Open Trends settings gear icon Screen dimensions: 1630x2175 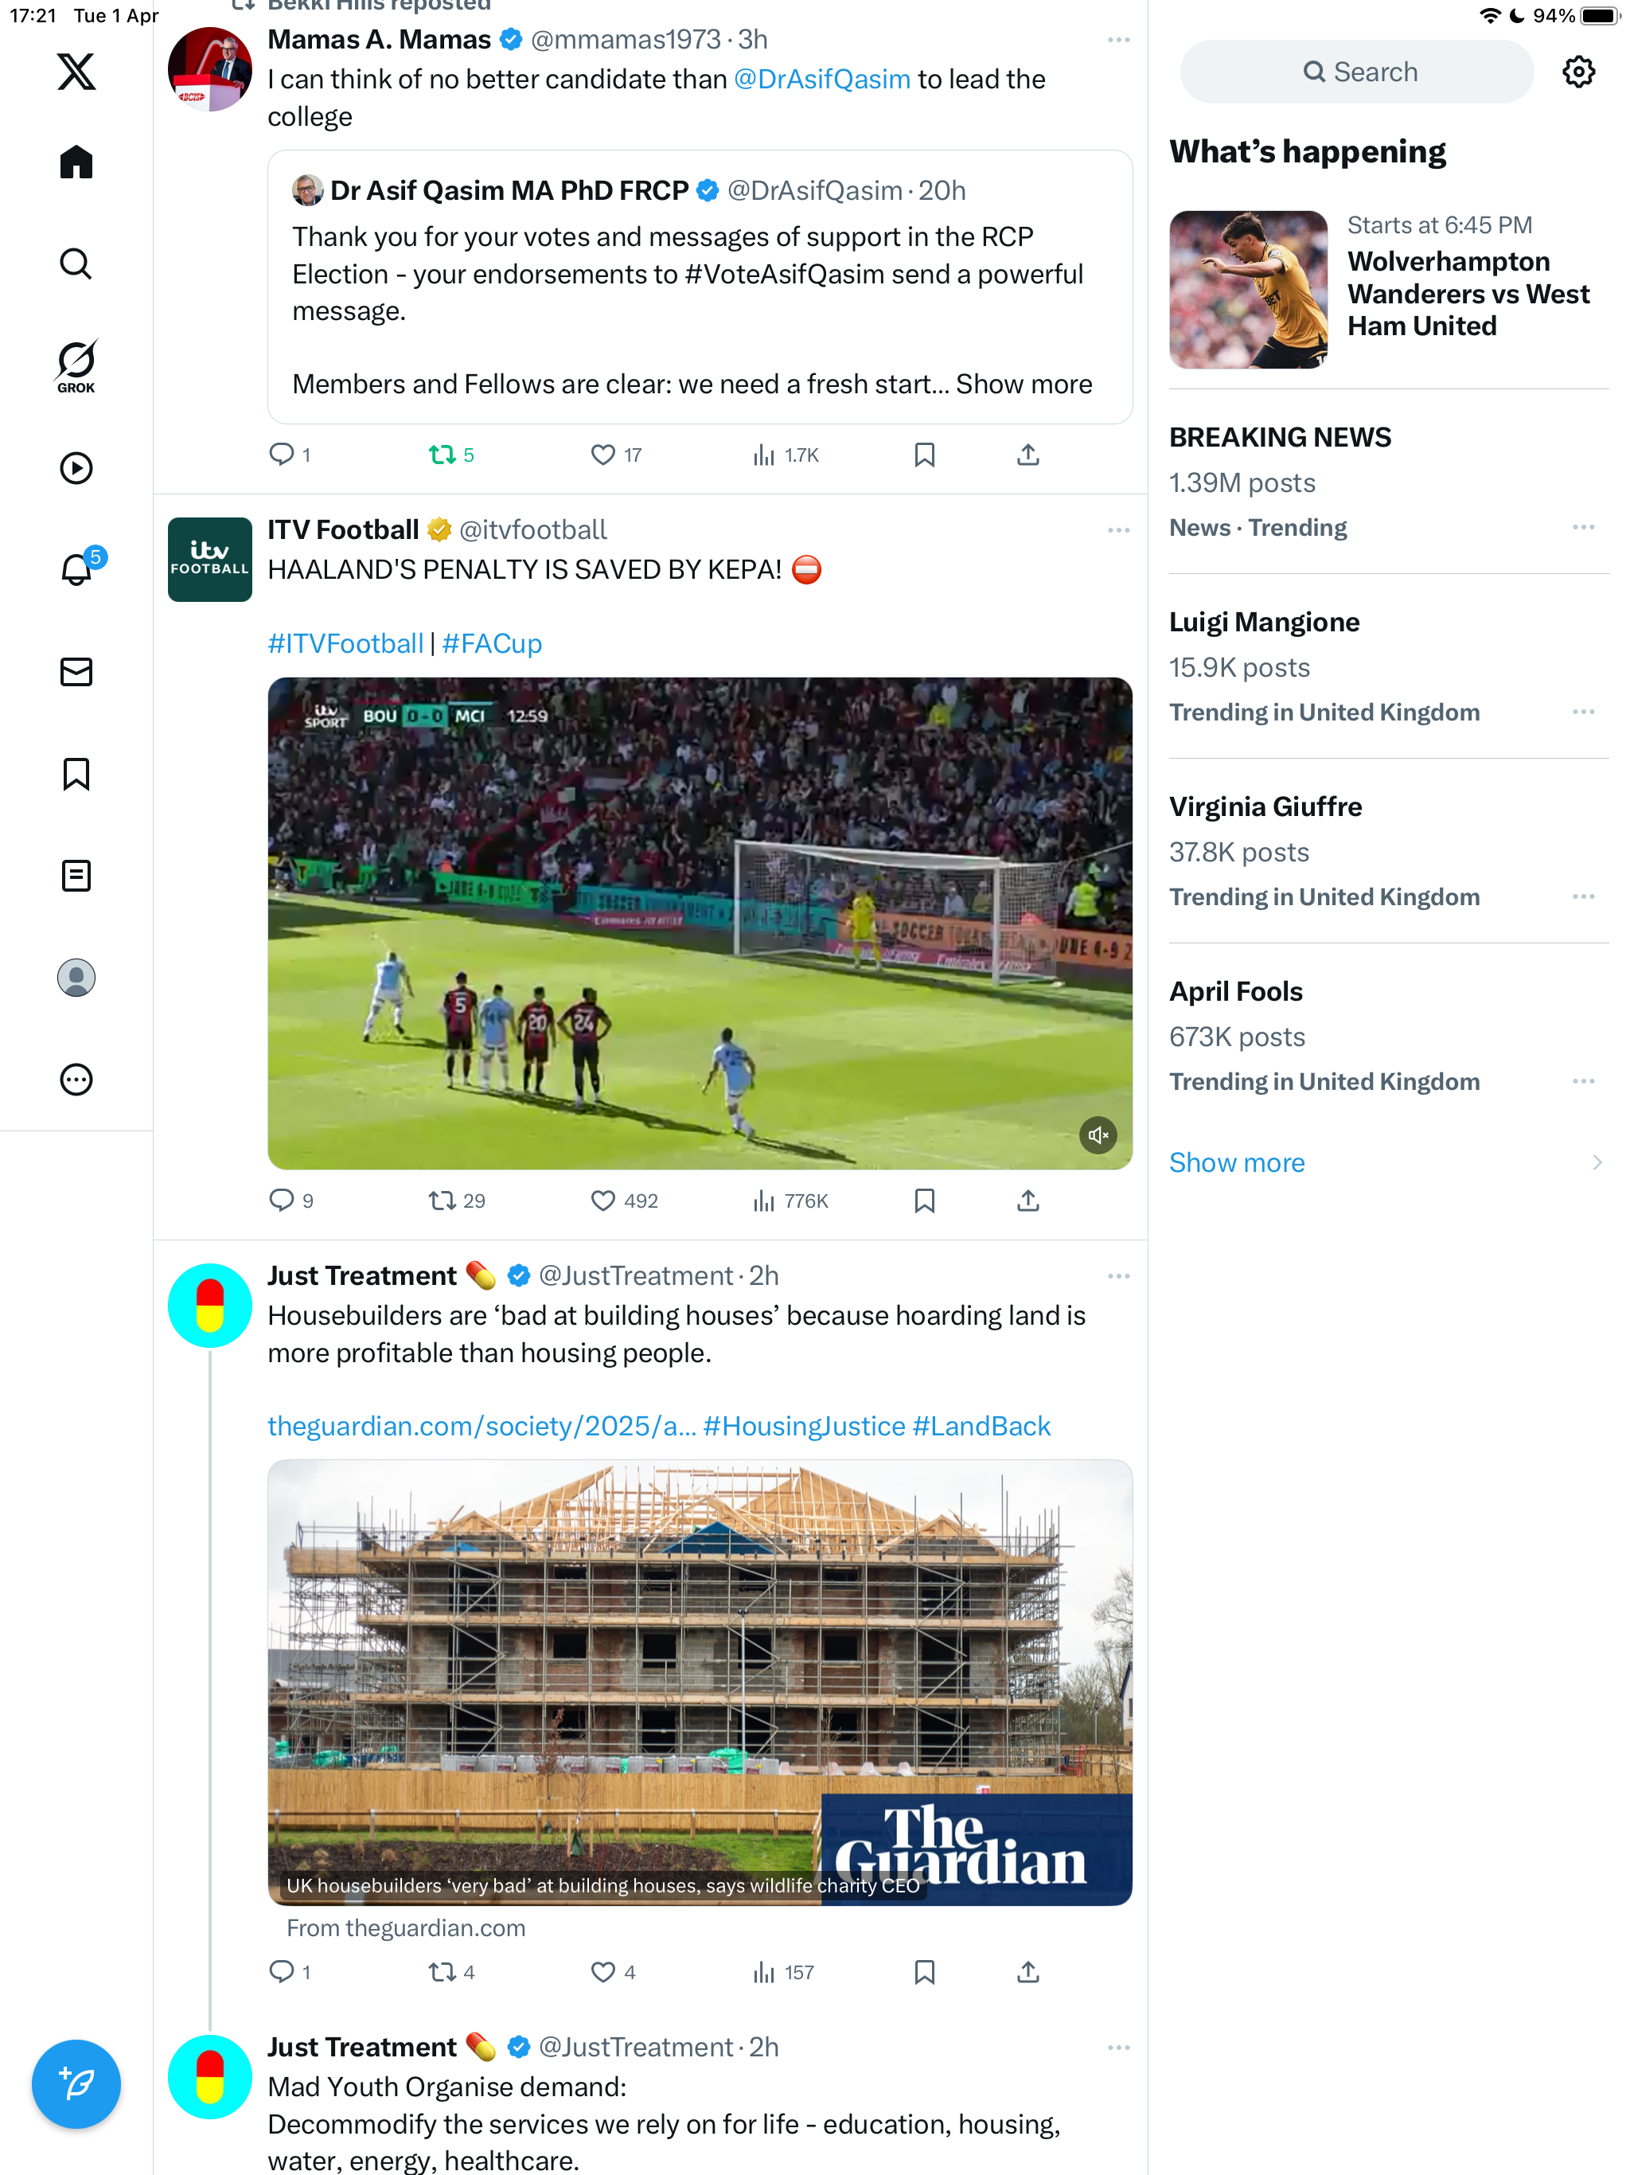pyautogui.click(x=1578, y=72)
